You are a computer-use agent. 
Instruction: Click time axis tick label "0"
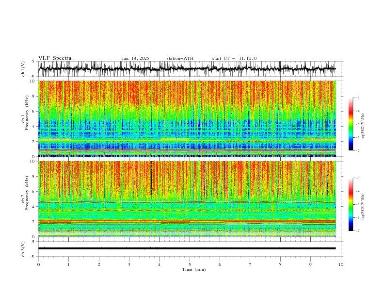click(x=38, y=264)
